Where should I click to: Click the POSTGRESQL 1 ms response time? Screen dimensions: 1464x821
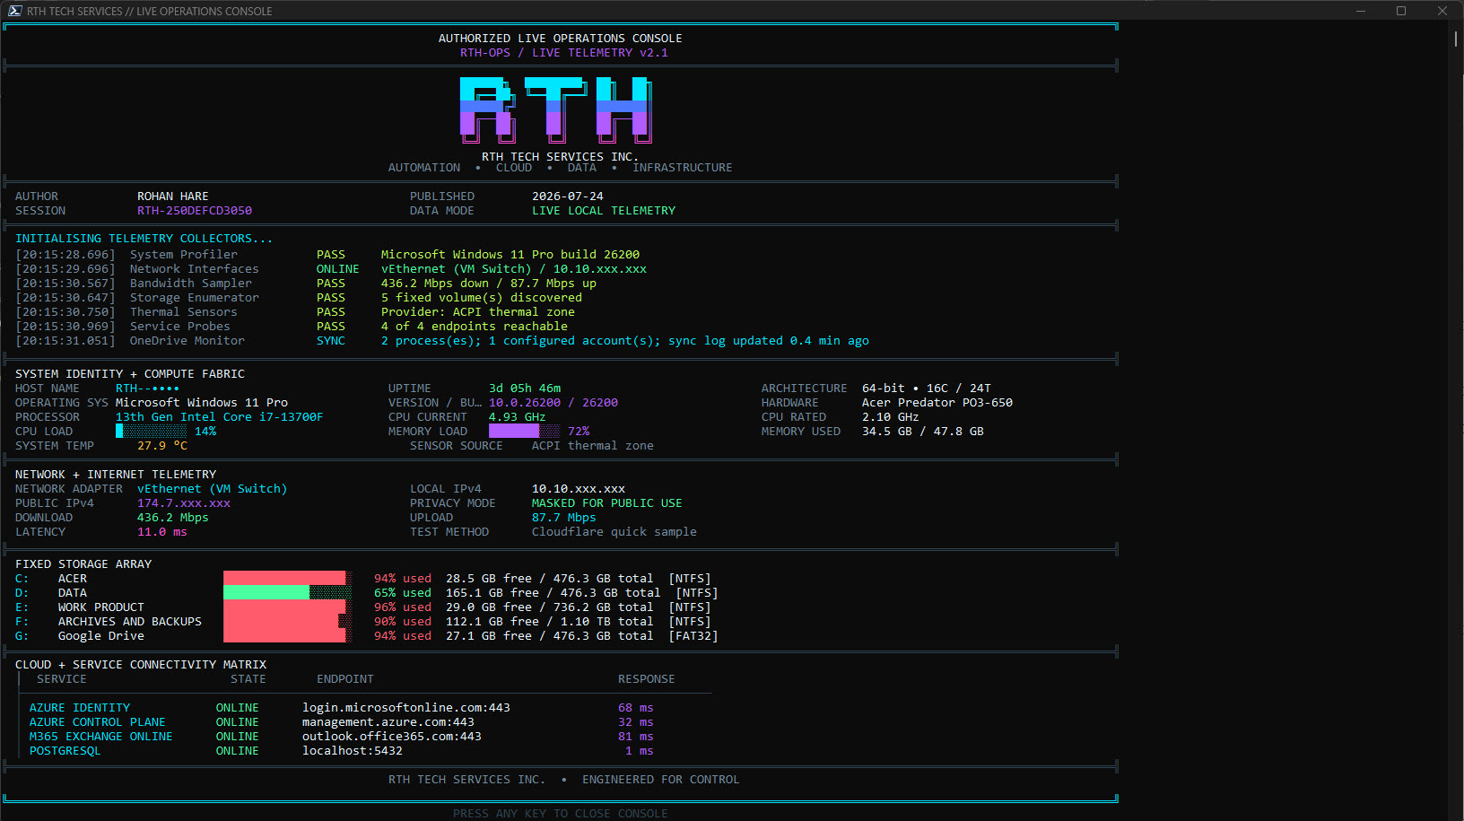640,751
